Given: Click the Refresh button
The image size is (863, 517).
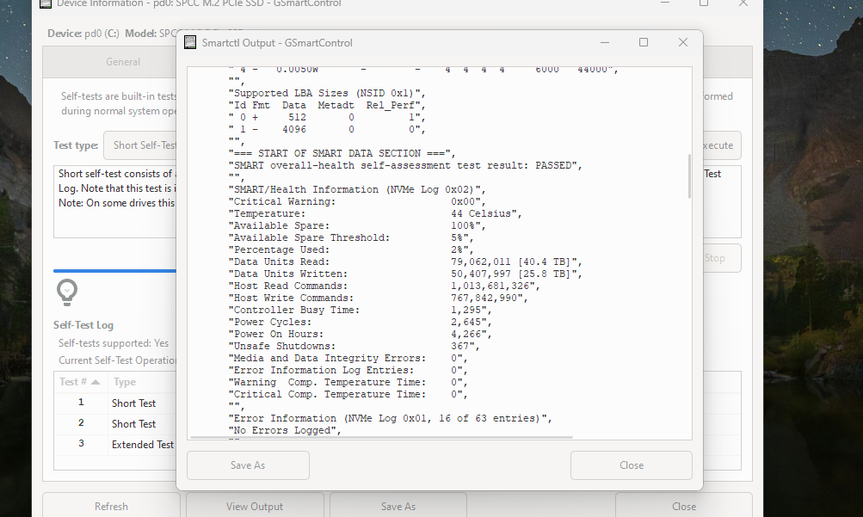Looking at the screenshot, I should coord(111,506).
